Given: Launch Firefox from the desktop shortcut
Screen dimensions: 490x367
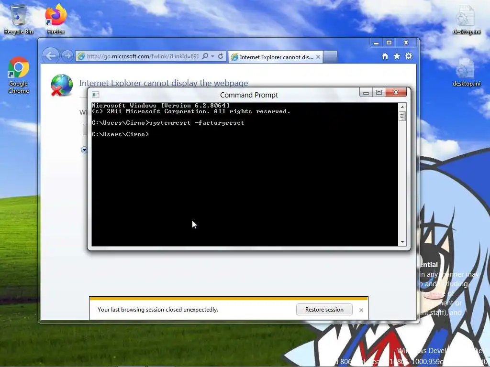Looking at the screenshot, I should click(56, 19).
